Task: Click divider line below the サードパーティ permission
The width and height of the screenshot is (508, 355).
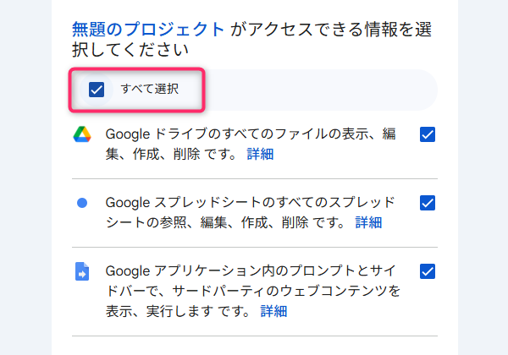Action: [255, 336]
